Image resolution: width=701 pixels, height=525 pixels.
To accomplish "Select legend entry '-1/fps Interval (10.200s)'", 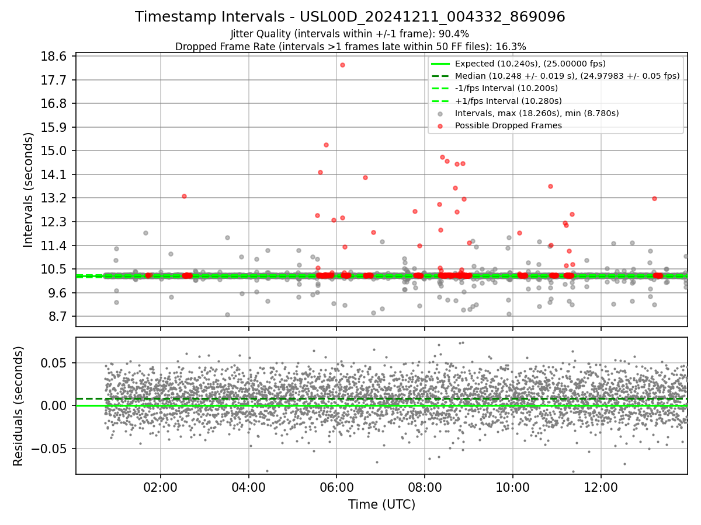I will [506, 88].
